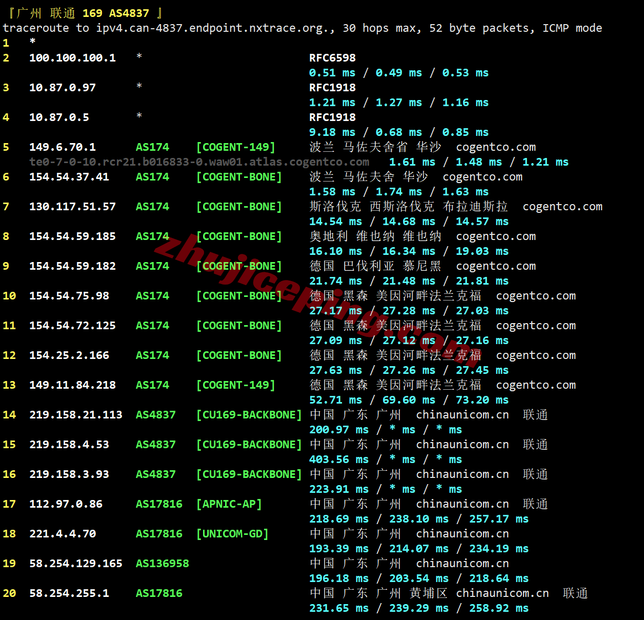
Task: Click the 52.71 ms latency at hop 13
Action: 338,400
